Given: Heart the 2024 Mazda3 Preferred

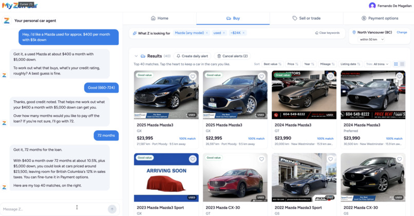Looking at the screenshot, I should pyautogui.click(x=400, y=77).
